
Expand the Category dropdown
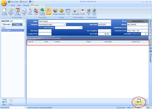[63, 24]
